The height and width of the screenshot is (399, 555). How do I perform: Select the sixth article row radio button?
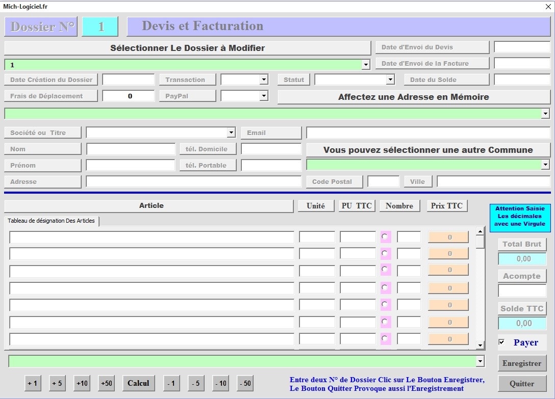(385, 322)
